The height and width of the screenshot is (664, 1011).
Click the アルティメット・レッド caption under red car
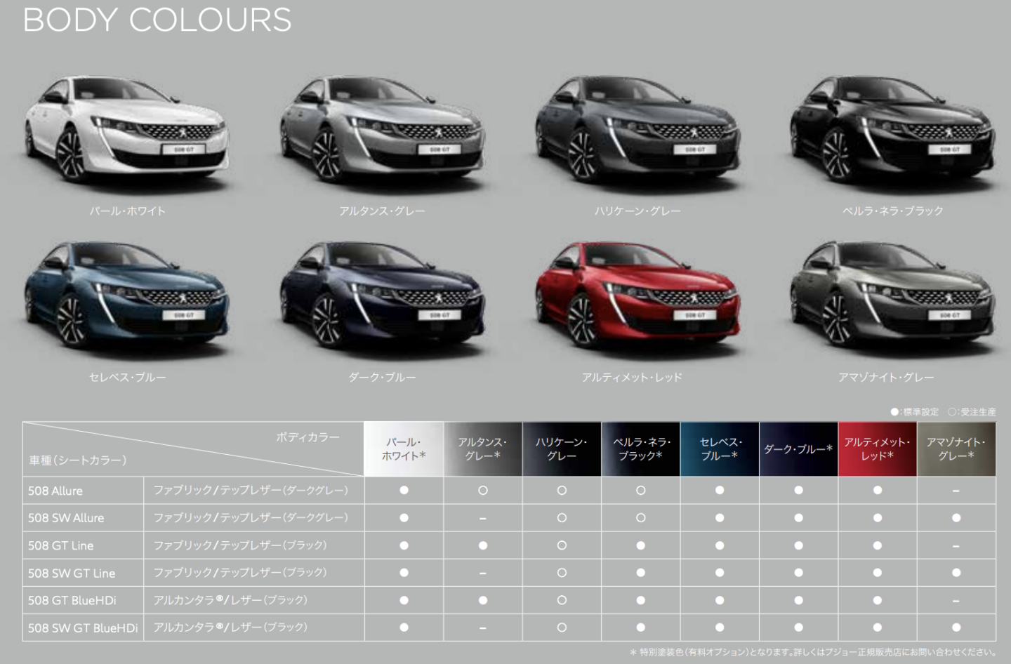coord(632,377)
